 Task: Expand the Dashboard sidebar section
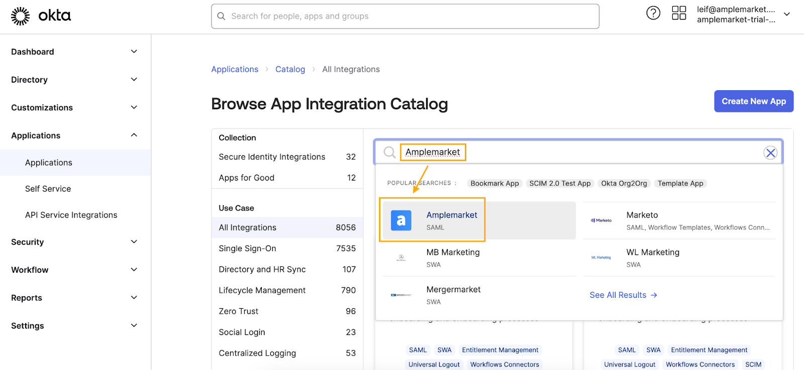[x=134, y=52]
